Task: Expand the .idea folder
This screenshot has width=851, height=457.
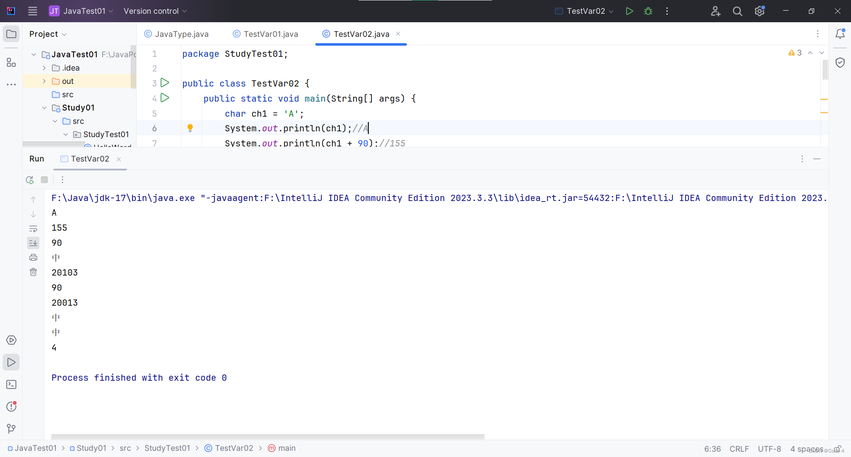Action: (x=44, y=68)
